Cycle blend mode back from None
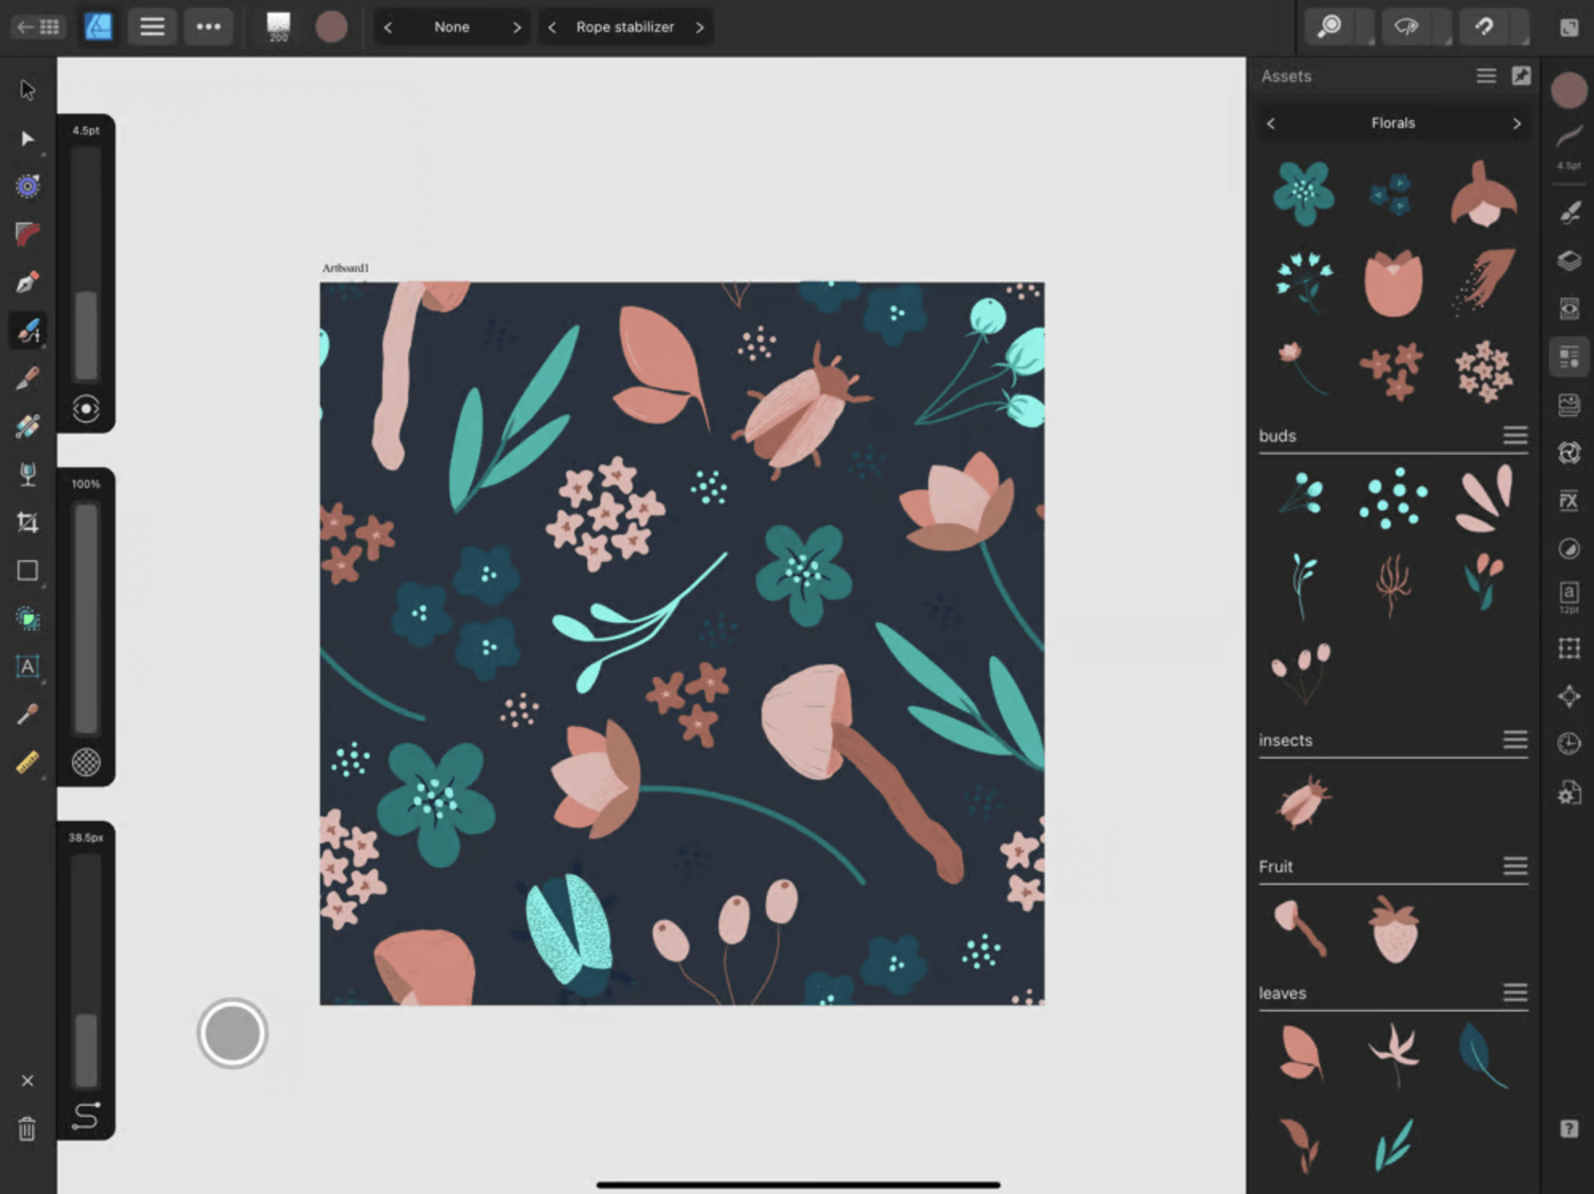 click(x=388, y=27)
